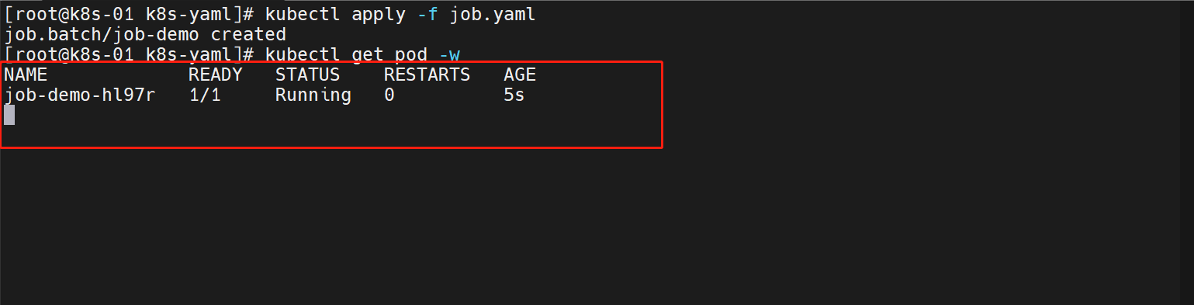
Task: Click the -f flag in apply command
Action: click(427, 15)
